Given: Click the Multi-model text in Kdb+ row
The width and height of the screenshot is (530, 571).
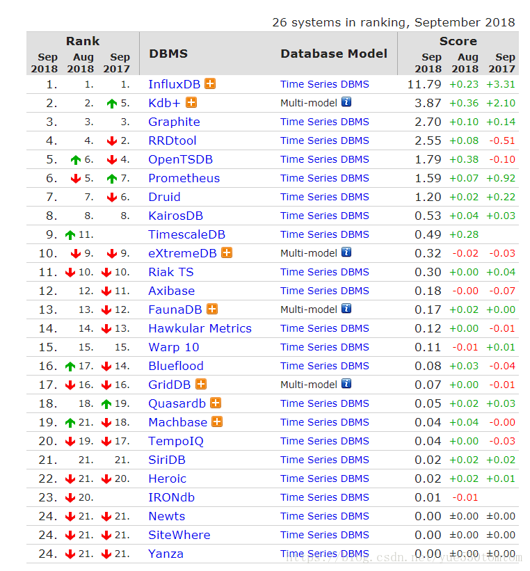Looking at the screenshot, I should [309, 103].
